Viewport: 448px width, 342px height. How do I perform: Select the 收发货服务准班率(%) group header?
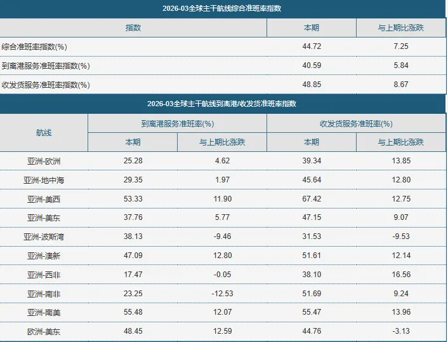(x=356, y=123)
